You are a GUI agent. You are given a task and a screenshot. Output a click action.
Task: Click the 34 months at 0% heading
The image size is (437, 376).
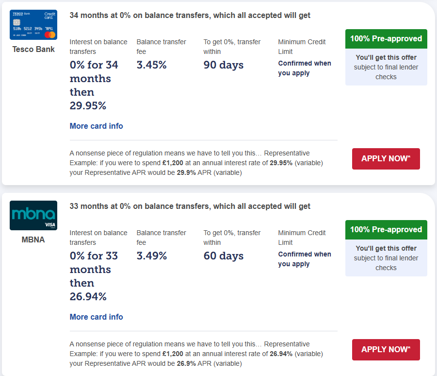(x=190, y=16)
